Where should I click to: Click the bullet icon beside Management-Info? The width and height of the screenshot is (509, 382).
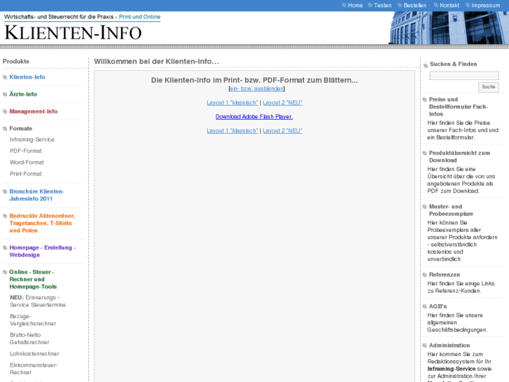click(x=5, y=111)
